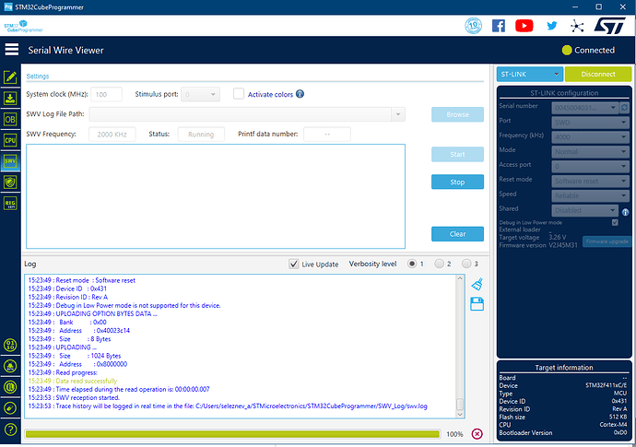Open the ST-LINK probe dropdown
The width and height of the screenshot is (636, 447).
coord(529,75)
